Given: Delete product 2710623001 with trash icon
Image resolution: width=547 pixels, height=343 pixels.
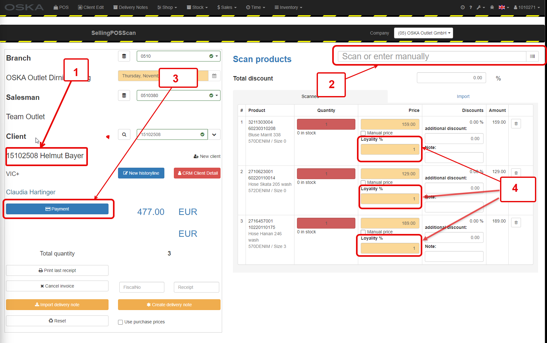Looking at the screenshot, I should (x=516, y=173).
